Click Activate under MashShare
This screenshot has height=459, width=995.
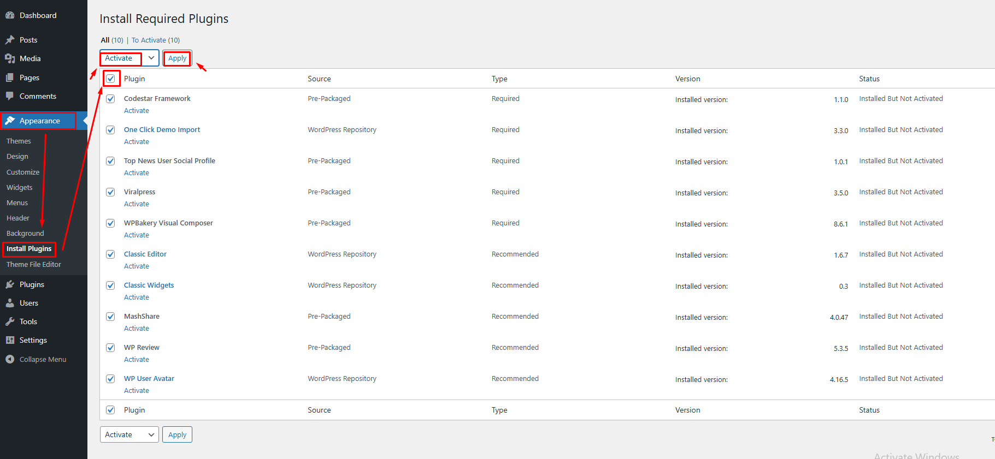(x=137, y=329)
